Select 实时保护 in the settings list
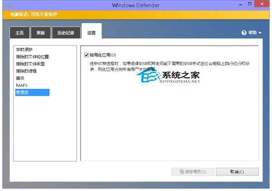Screen dimensions: 272x191 coord(24,49)
